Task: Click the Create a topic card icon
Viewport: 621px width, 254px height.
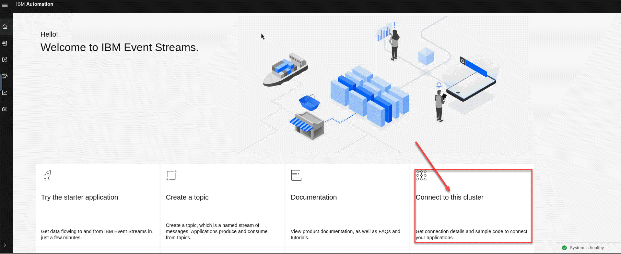Action: click(171, 175)
